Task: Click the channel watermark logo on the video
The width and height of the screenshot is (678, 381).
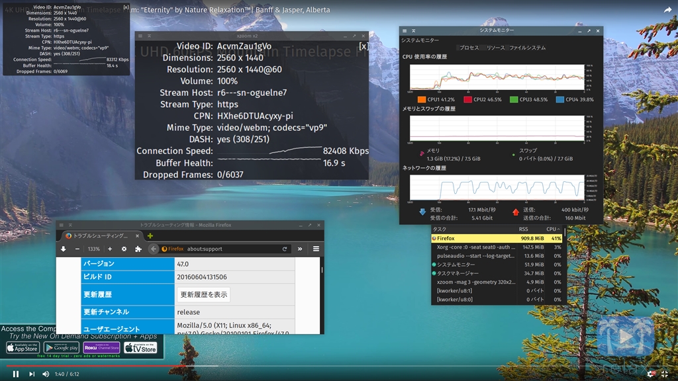Action: click(625, 337)
